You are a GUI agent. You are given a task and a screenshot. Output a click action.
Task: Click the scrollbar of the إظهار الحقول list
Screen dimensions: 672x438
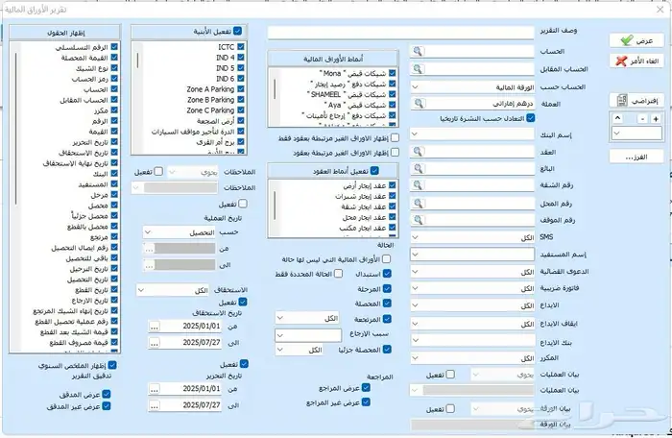pos(15,129)
